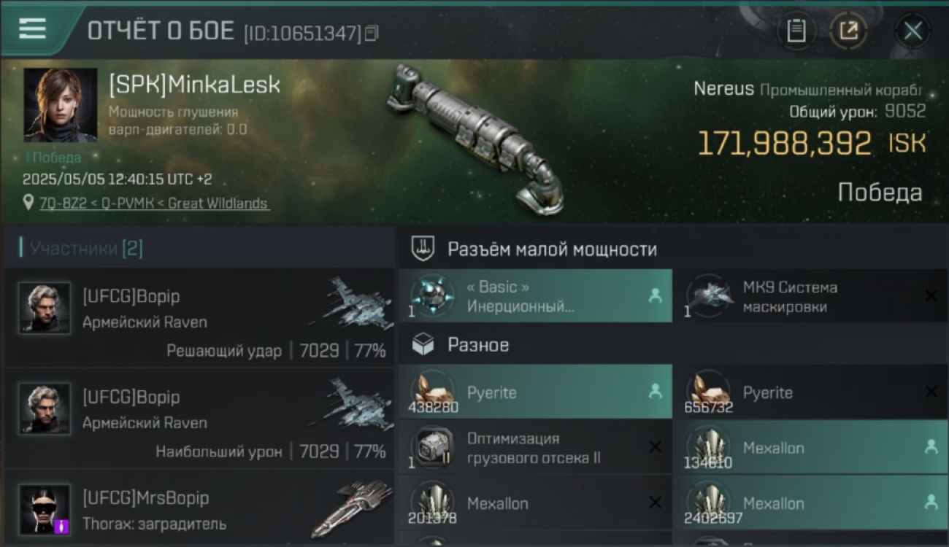
Task: Open MrsBopip Thorax participant entry
Action: [x=199, y=508]
